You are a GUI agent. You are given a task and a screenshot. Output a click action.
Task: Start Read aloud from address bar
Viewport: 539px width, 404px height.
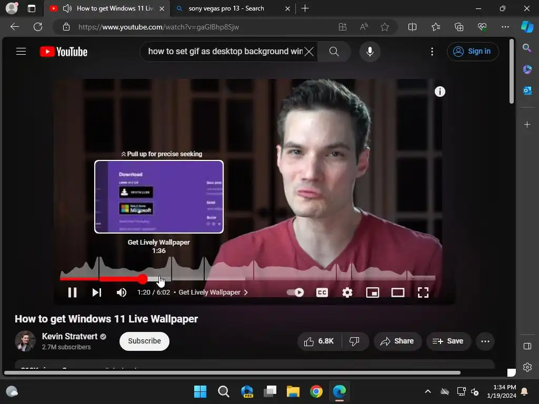364,27
